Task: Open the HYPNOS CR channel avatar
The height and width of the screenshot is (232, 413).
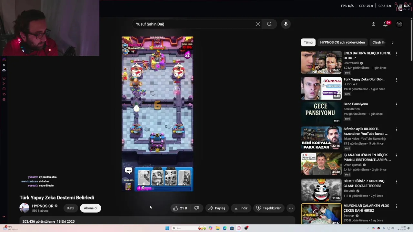Action: [24, 208]
